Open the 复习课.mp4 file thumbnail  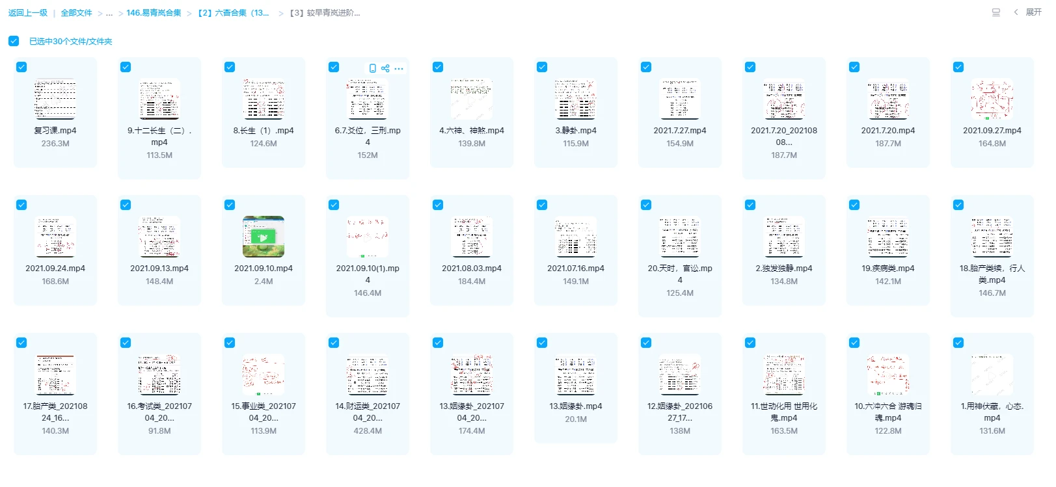55,99
